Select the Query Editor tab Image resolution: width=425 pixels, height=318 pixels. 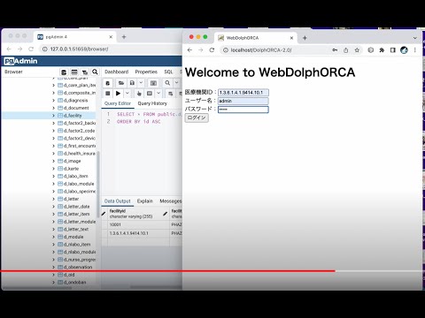(118, 103)
